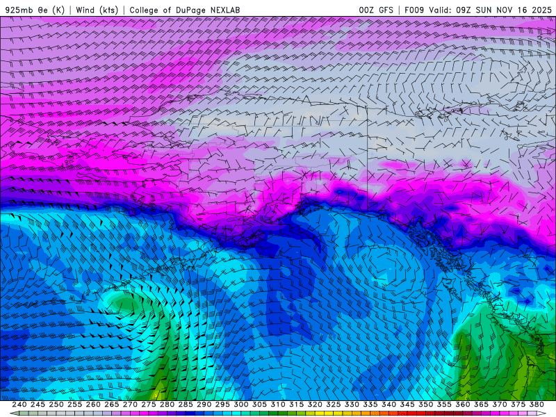The image size is (556, 417).
Task: Click the 355 colorbar label
Action: coord(444,404)
